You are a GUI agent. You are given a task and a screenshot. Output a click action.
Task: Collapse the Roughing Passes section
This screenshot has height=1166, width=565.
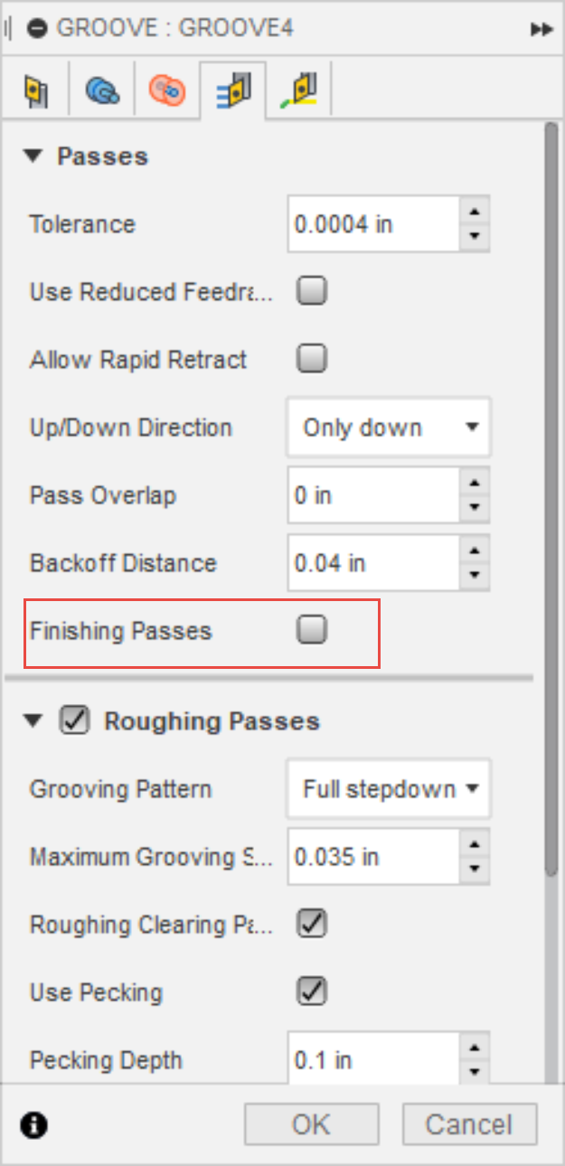tap(33, 720)
